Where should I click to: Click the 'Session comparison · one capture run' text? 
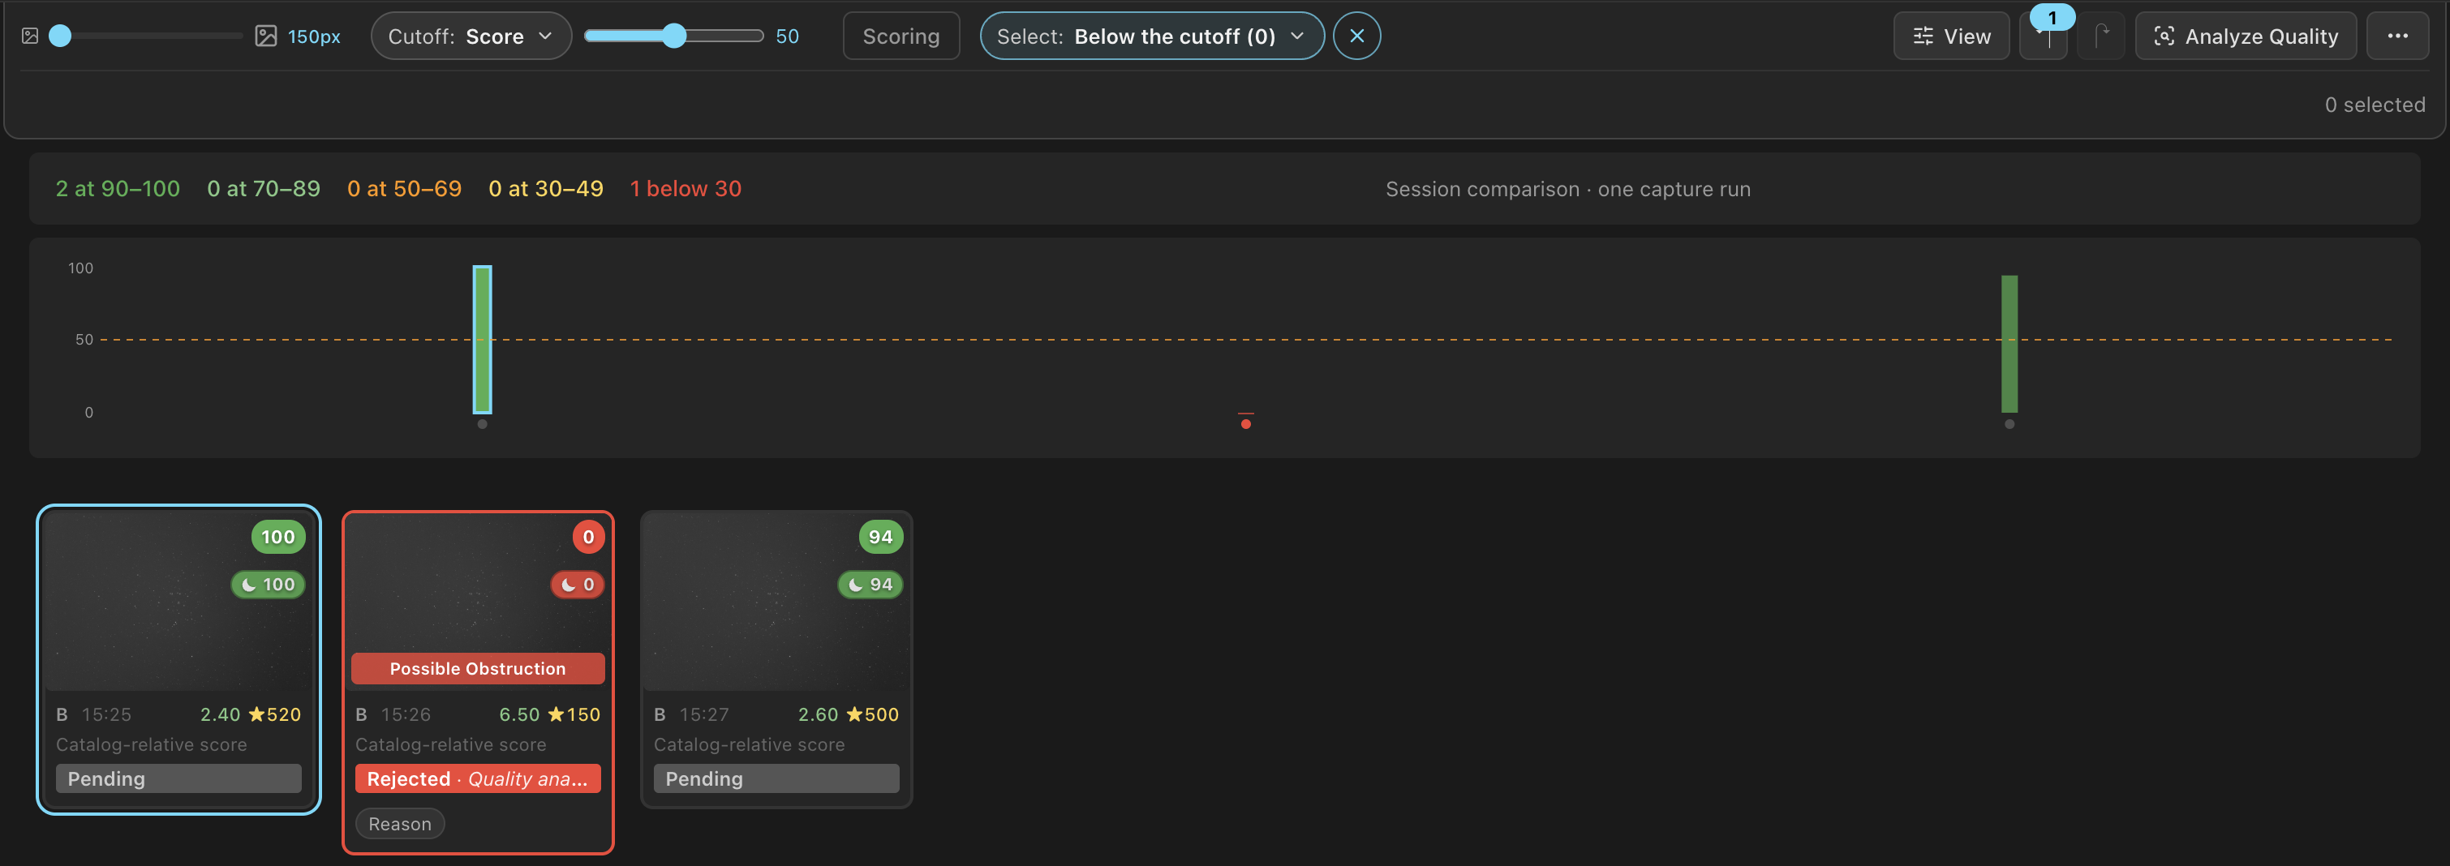[1567, 189]
